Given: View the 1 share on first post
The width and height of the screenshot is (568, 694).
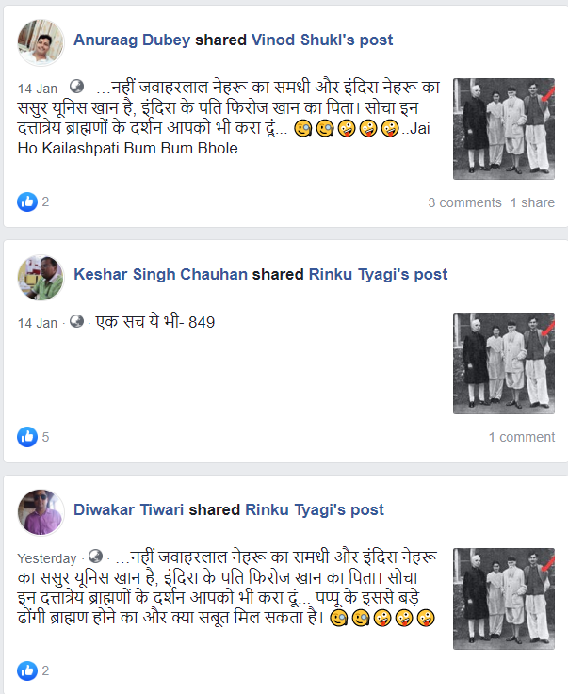Looking at the screenshot, I should pyautogui.click(x=532, y=202).
